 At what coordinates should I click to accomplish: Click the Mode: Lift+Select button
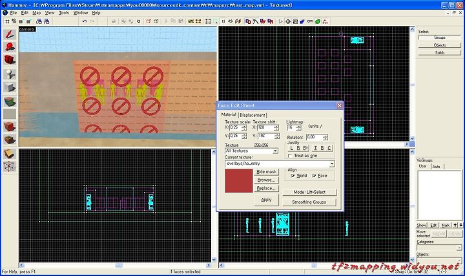coord(309,192)
